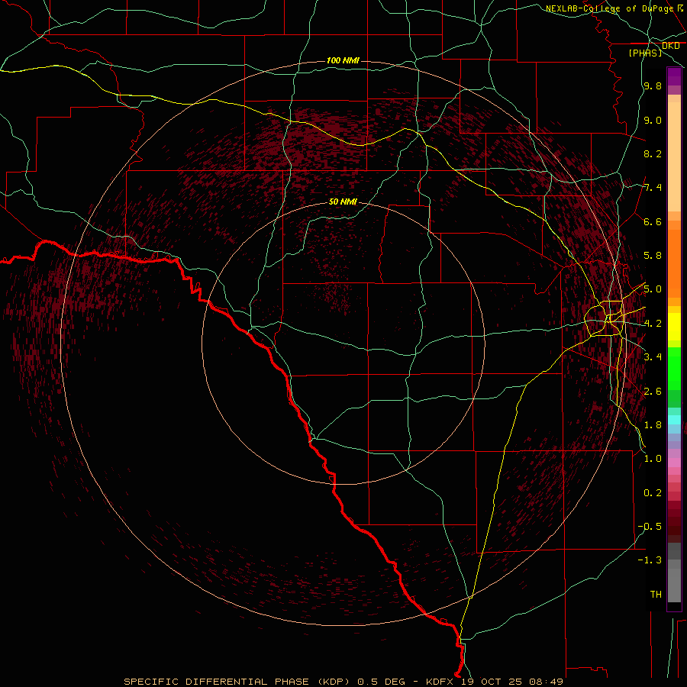Click the 2.6 value on the color scale
Image resolution: width=687 pixels, height=687 pixels.
coord(653,392)
